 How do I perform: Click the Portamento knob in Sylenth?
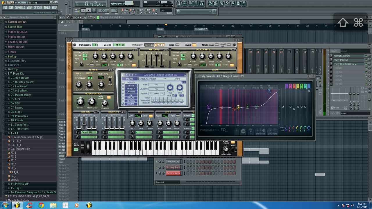click(226, 149)
